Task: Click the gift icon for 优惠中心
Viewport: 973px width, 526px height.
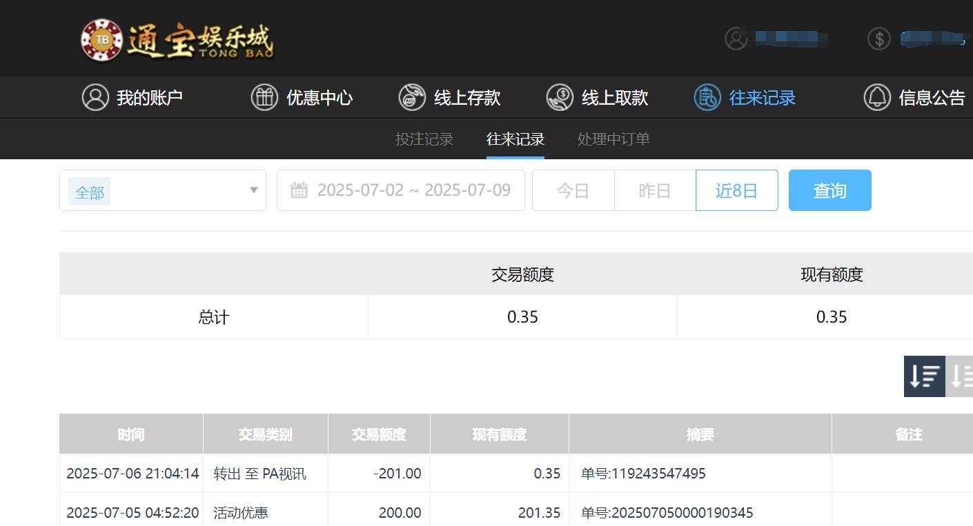Action: pyautogui.click(x=264, y=97)
